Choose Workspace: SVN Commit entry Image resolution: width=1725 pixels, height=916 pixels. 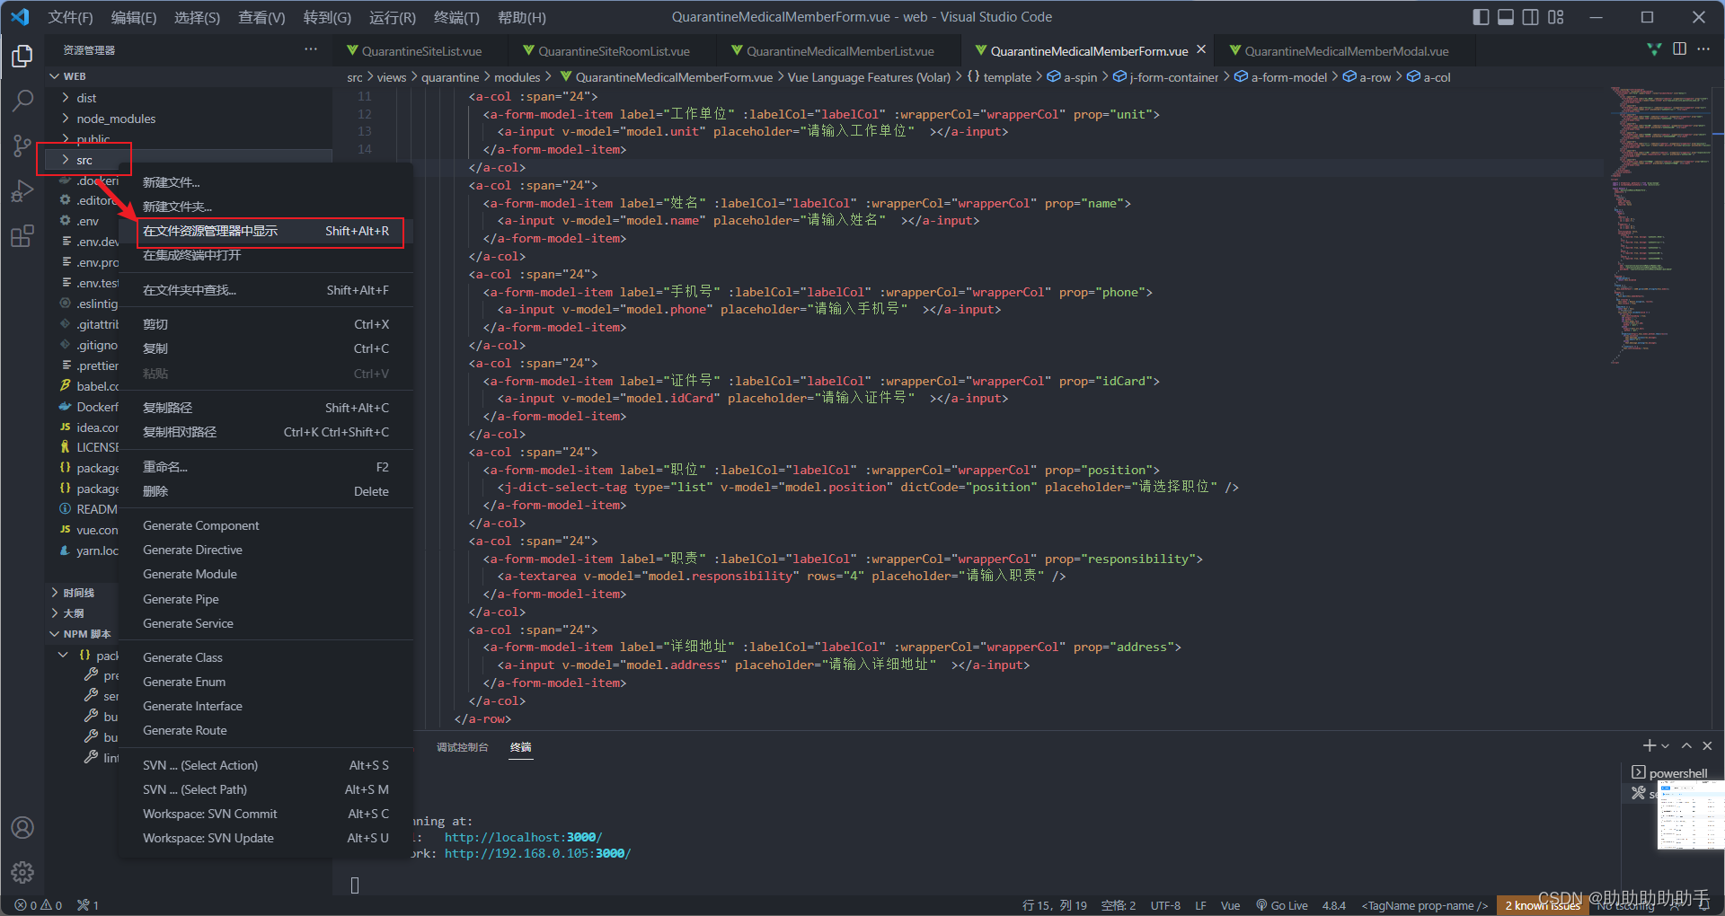pos(266,814)
